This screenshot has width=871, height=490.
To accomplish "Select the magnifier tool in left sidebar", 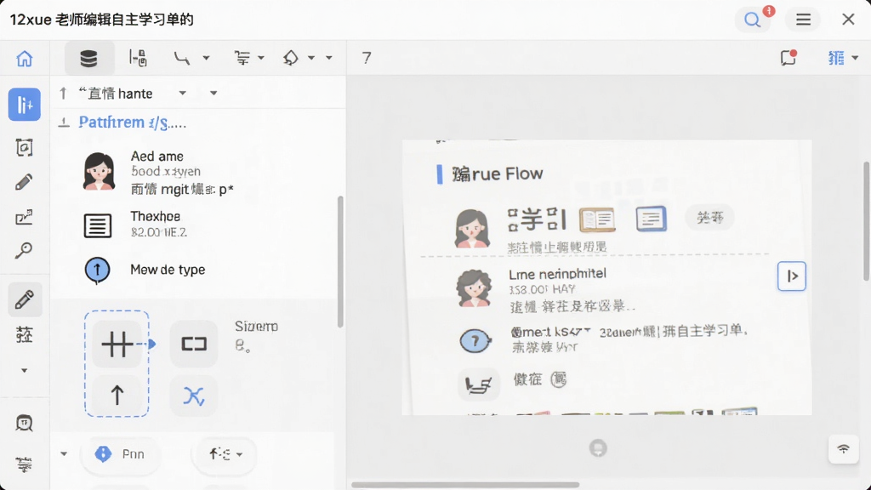I will (x=23, y=251).
